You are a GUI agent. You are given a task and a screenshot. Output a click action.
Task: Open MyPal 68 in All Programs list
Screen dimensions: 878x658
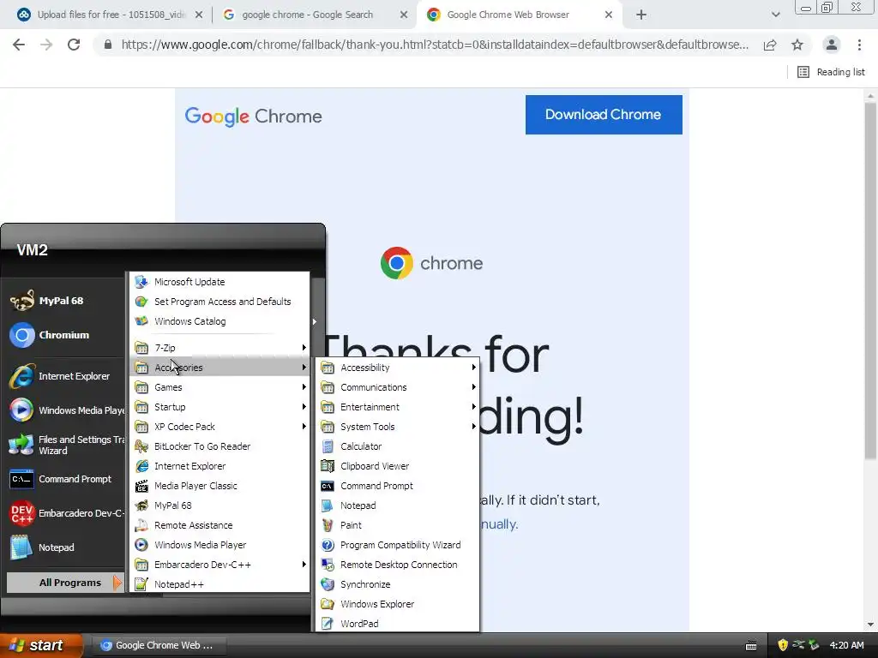(219, 505)
